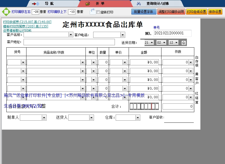The image size is (225, 164).
Task: Expand the 客户名称 dropdown
Action: tap(71, 35)
